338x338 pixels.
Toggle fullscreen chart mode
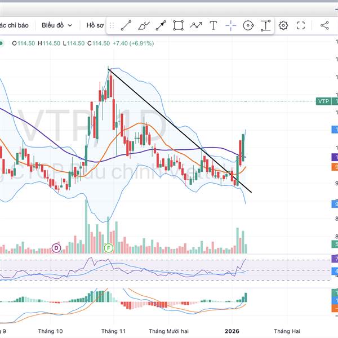(x=301, y=25)
